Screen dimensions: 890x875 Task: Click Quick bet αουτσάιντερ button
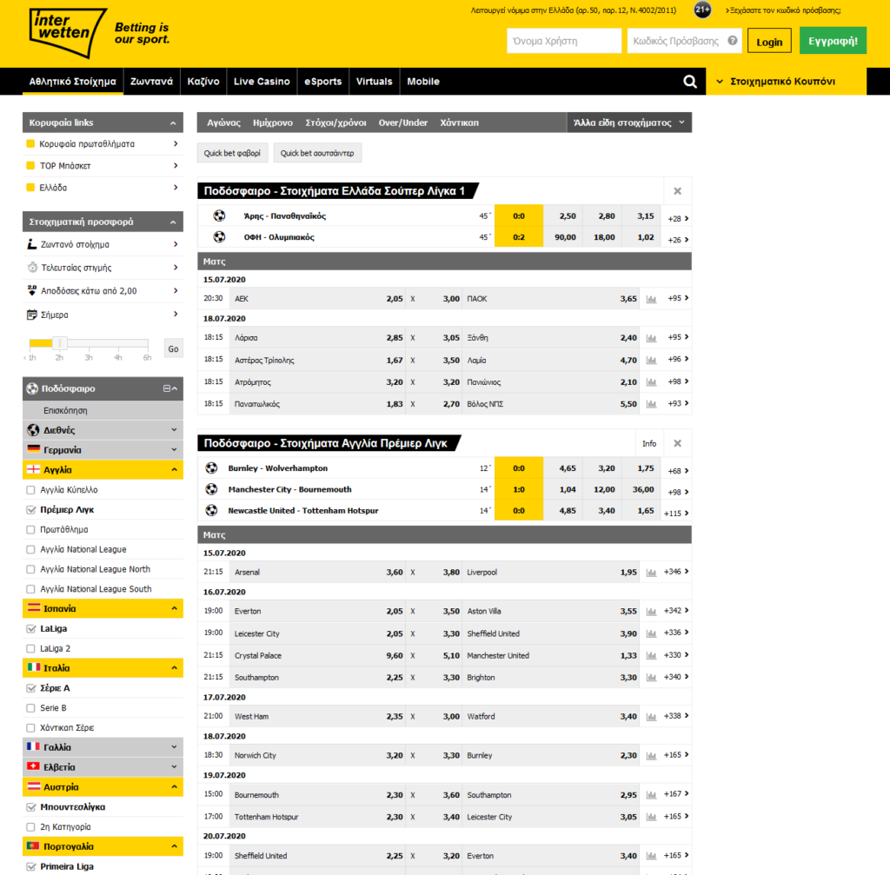pyautogui.click(x=317, y=153)
